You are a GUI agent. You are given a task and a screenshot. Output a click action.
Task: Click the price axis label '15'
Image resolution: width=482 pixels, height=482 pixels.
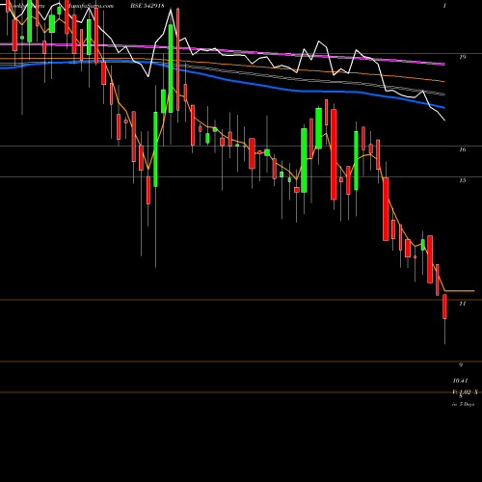(463, 180)
